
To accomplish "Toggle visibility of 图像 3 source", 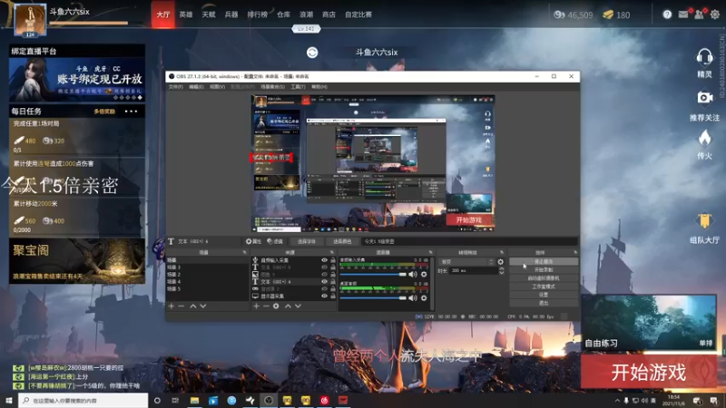I will tap(324, 275).
